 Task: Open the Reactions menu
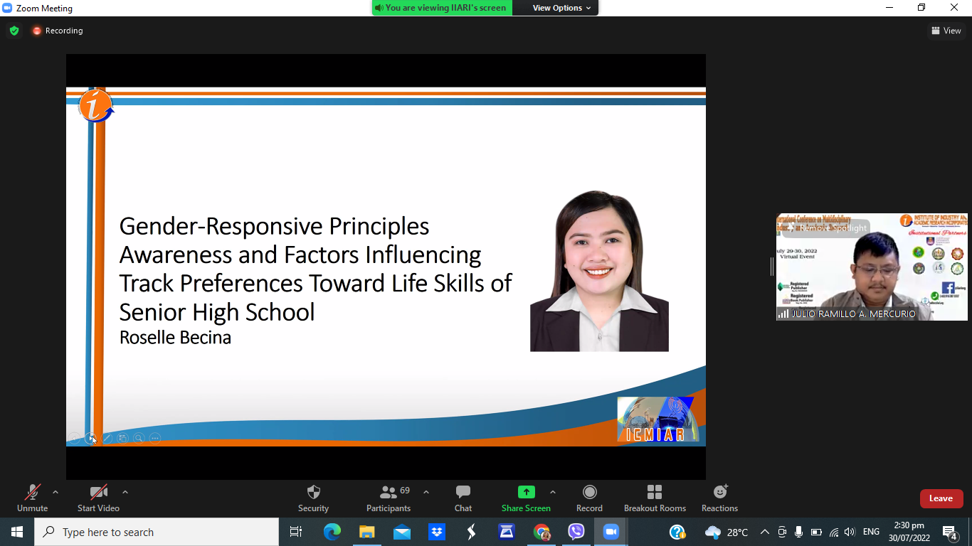(719, 492)
